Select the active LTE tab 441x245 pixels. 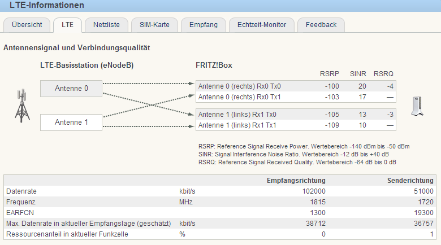(67, 25)
